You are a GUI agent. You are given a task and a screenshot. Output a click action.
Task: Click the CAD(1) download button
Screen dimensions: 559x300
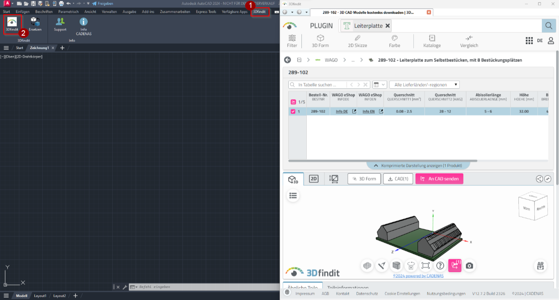pyautogui.click(x=398, y=179)
